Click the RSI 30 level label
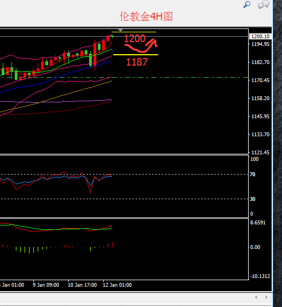This screenshot has height=307, width=282. (x=252, y=199)
